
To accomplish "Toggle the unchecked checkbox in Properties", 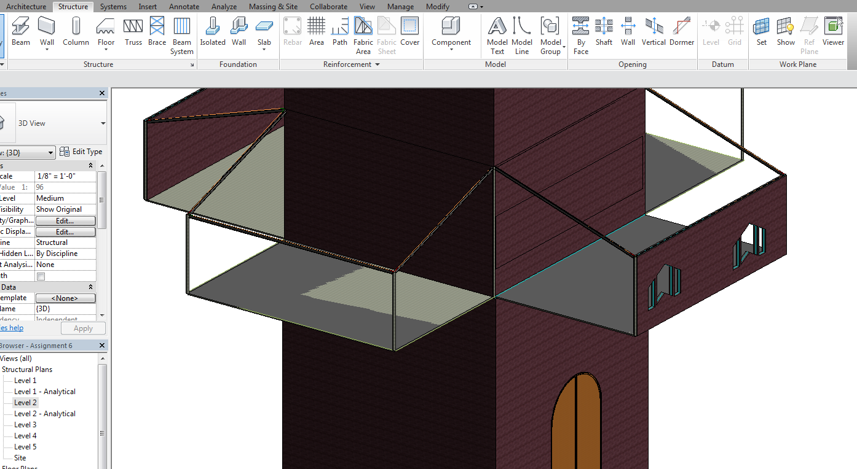I will click(x=41, y=276).
